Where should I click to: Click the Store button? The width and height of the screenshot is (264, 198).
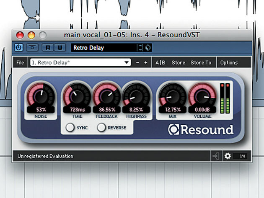[178, 62]
